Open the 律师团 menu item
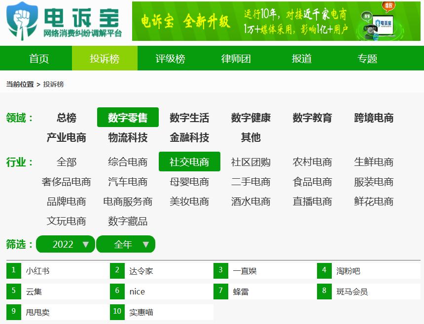 point(235,58)
